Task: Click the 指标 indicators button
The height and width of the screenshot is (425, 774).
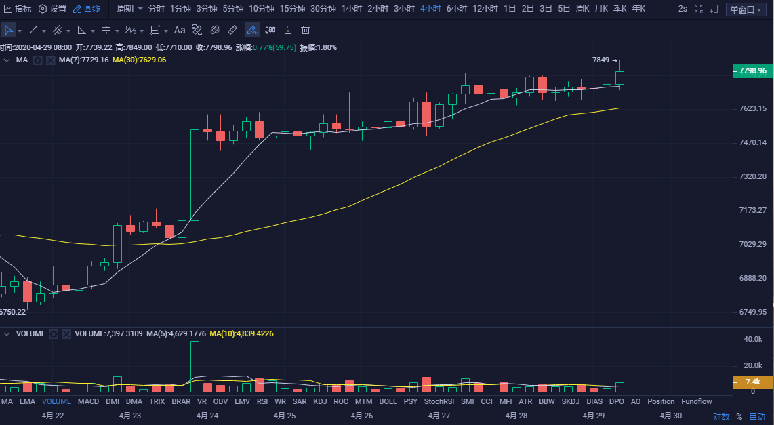Action: click(17, 9)
